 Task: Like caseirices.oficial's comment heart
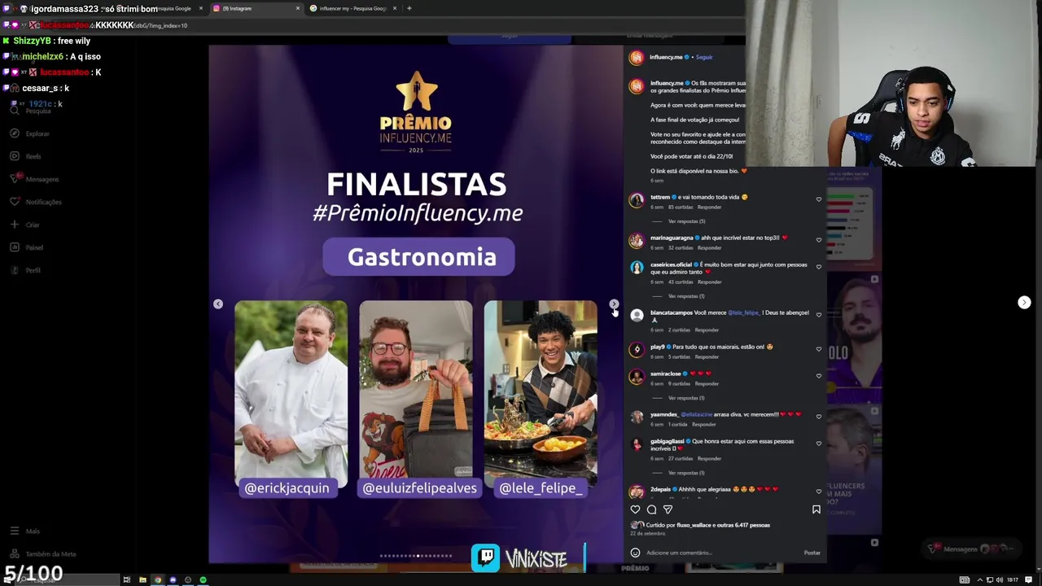point(819,267)
